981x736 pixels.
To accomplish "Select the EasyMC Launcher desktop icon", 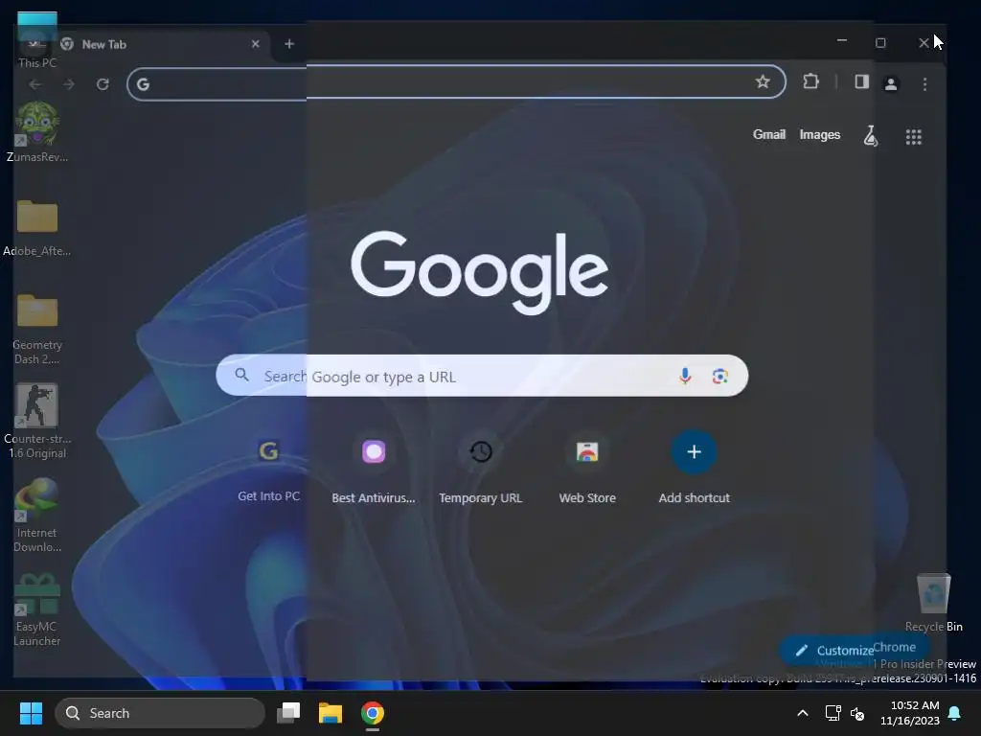I will 37,610.
